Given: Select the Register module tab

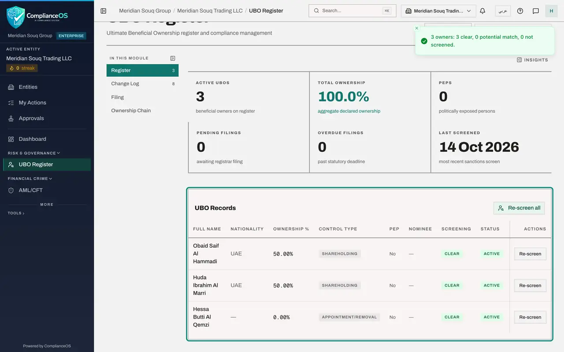Looking at the screenshot, I should [142, 70].
